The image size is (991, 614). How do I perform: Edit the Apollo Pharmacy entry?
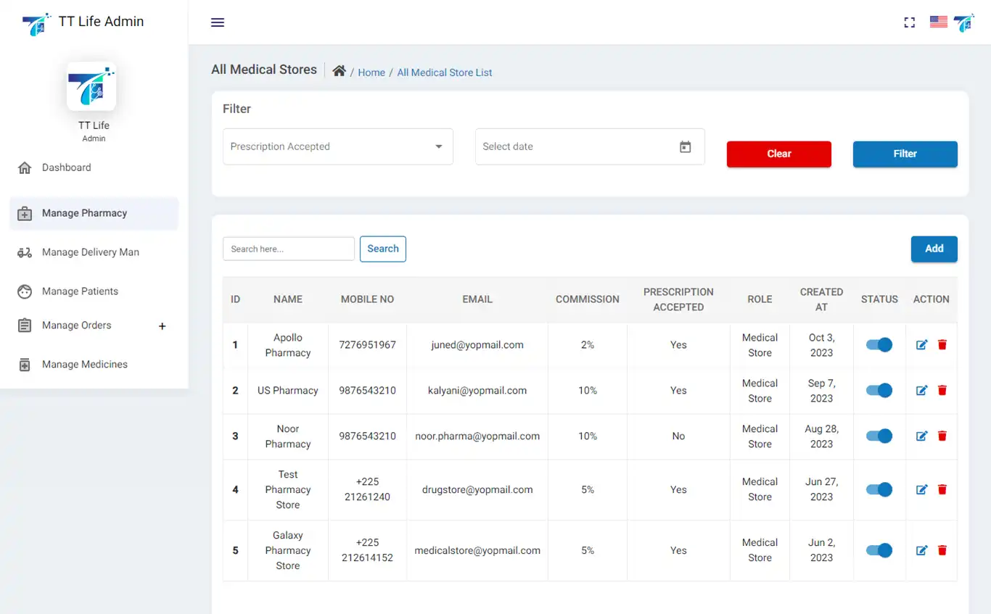click(x=921, y=345)
